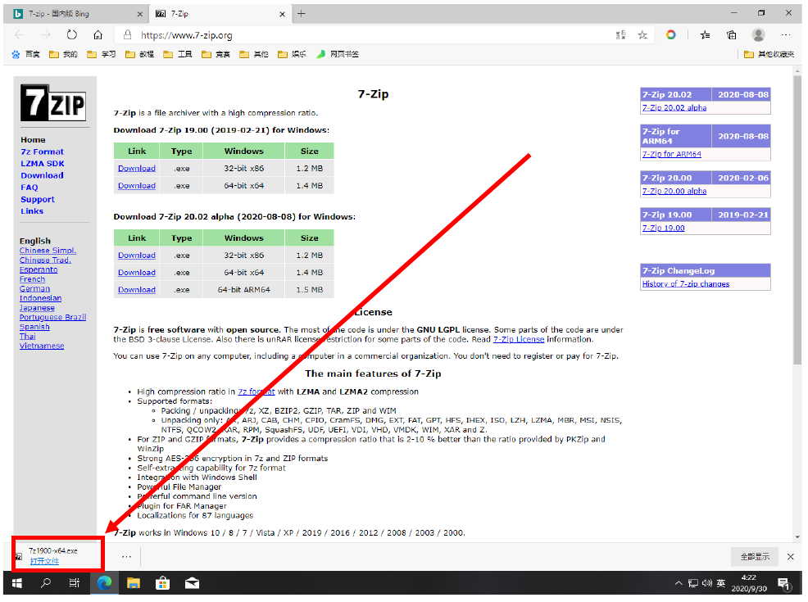This screenshot has width=808, height=602.
Task: Expand hidden system tray icons chevron
Action: 679,583
